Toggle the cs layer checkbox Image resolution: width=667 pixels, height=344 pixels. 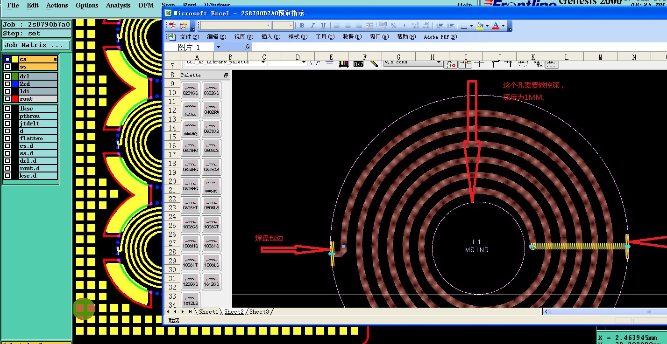[x=7, y=59]
